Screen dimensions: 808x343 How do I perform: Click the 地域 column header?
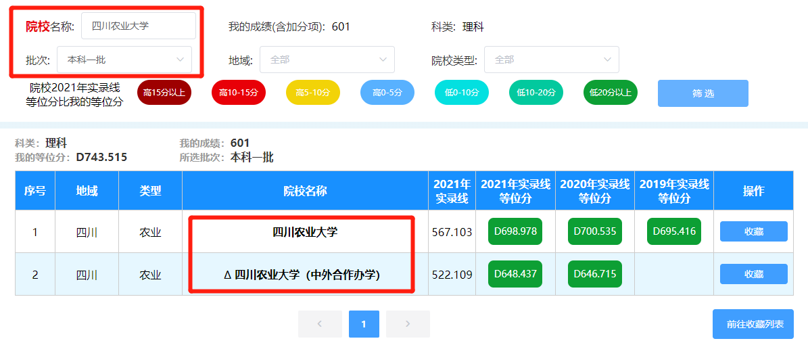pyautogui.click(x=87, y=191)
